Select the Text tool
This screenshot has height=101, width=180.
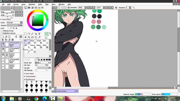(39, 34)
